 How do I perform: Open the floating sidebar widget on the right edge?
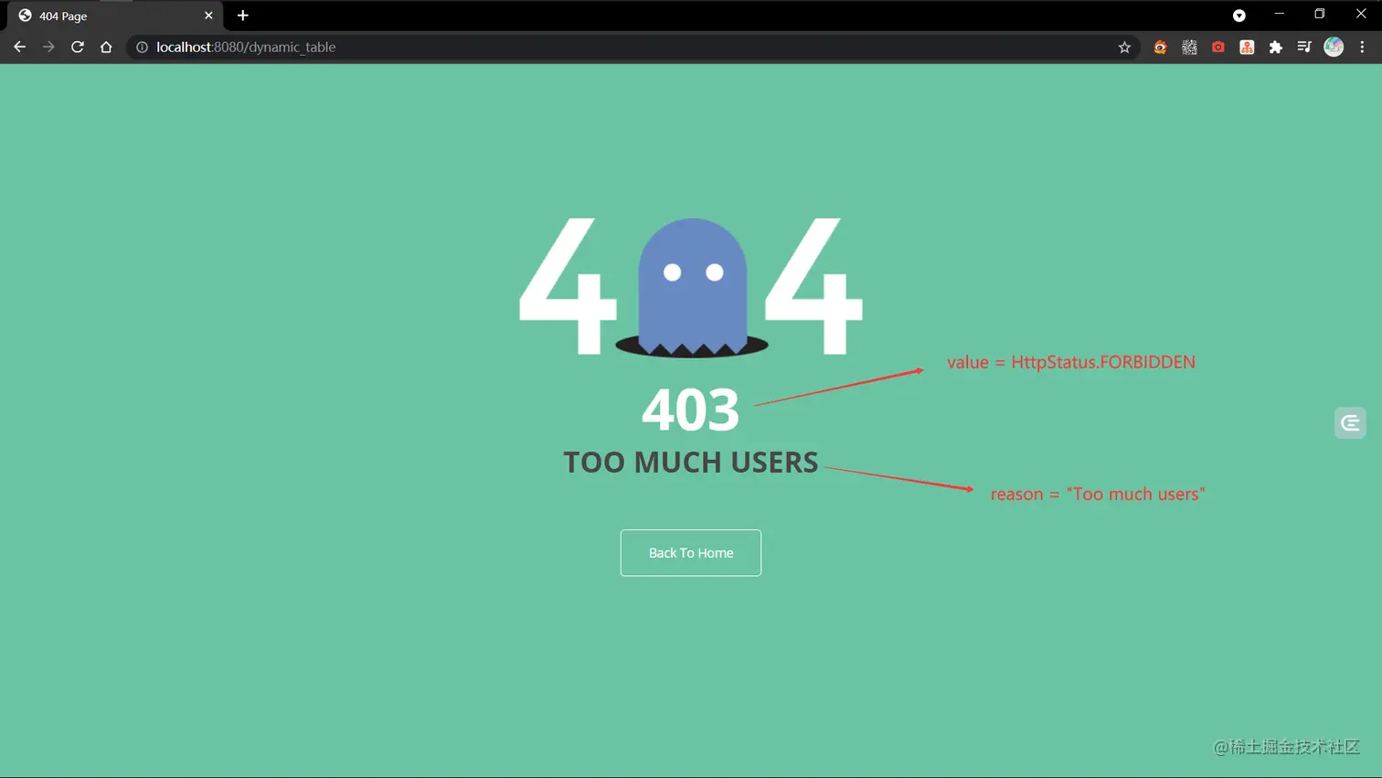tap(1350, 422)
